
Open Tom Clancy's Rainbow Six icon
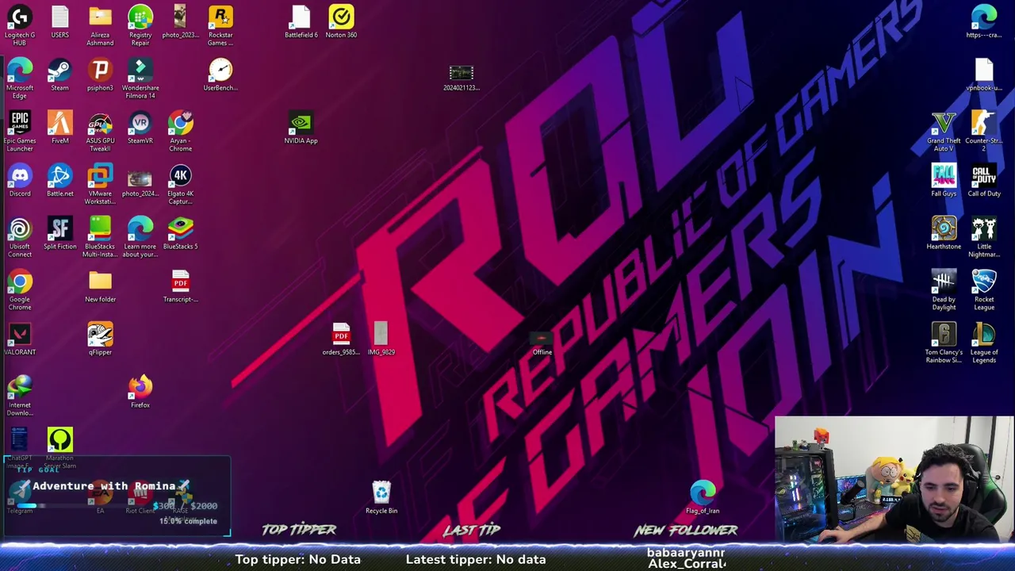[x=944, y=343]
